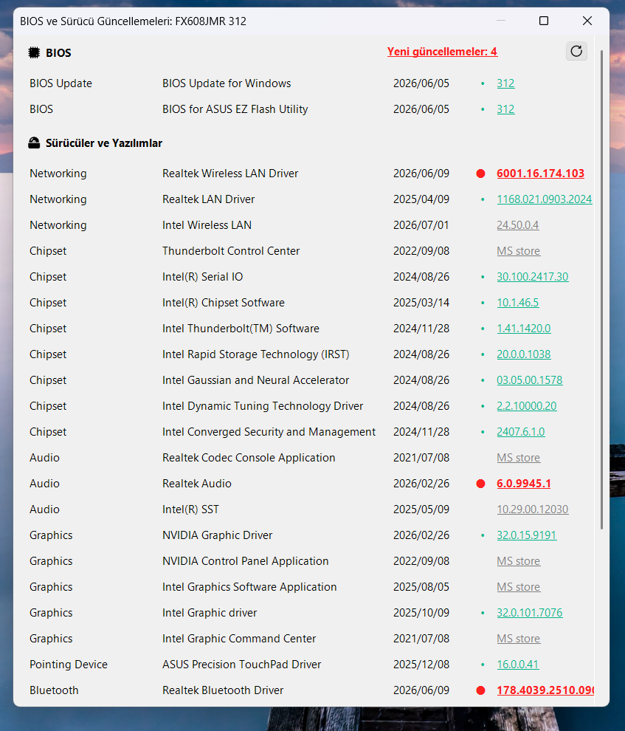Select 'Intel Graphic Command Center' row name
Viewport: 625px width, 731px height.
(x=239, y=639)
